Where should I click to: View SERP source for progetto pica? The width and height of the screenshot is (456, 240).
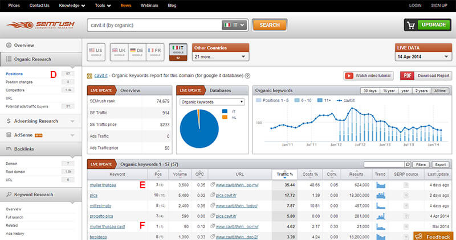(x=406, y=216)
